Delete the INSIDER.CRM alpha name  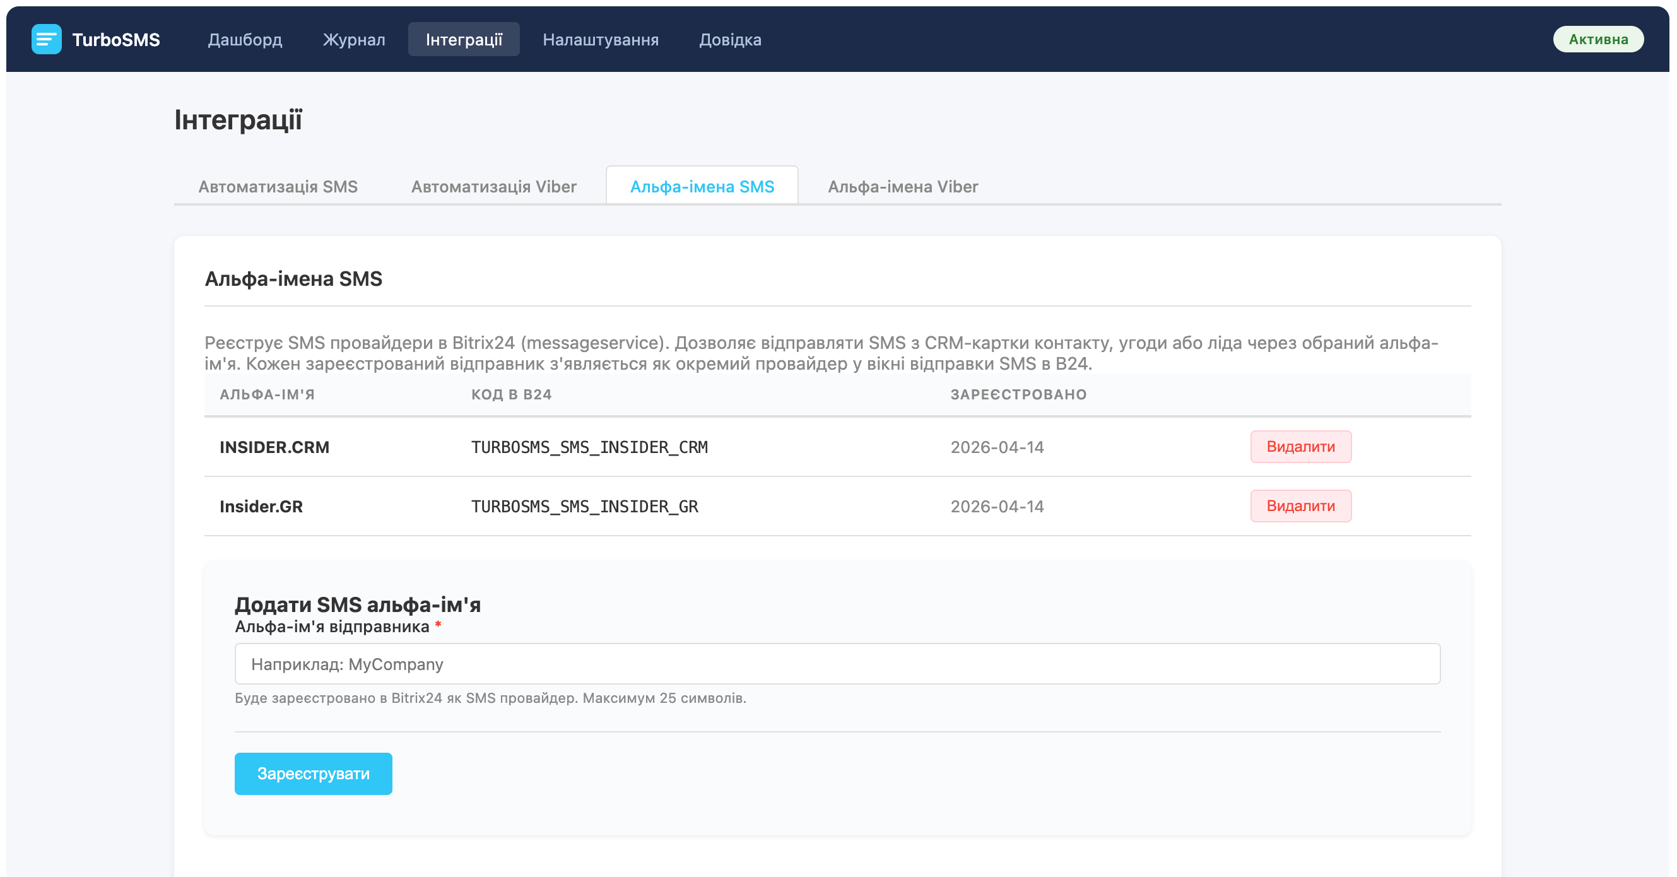(1300, 447)
